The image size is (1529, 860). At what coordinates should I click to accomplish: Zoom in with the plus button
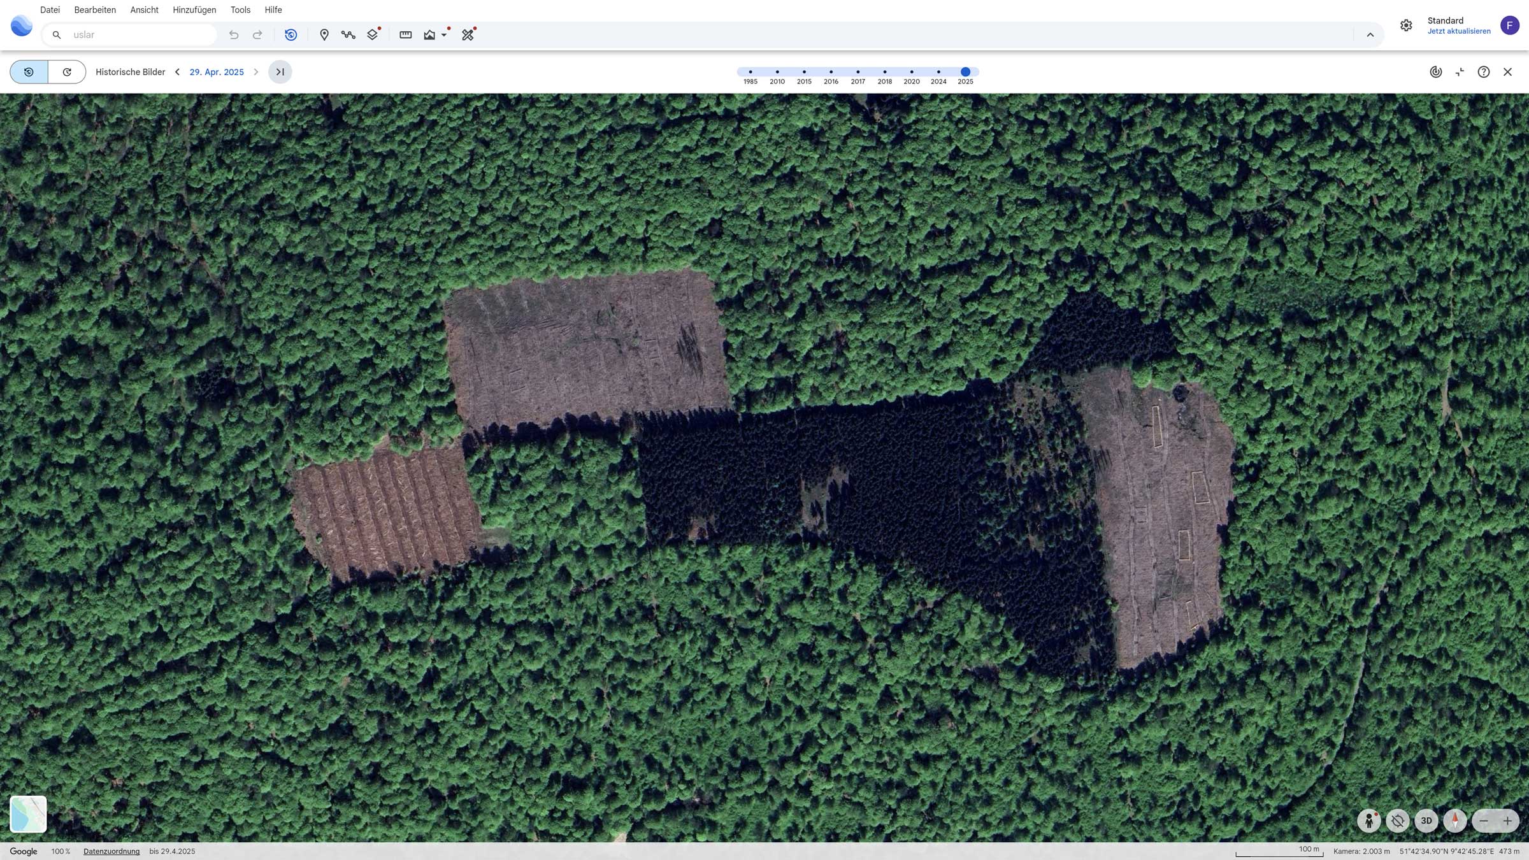pyautogui.click(x=1507, y=821)
